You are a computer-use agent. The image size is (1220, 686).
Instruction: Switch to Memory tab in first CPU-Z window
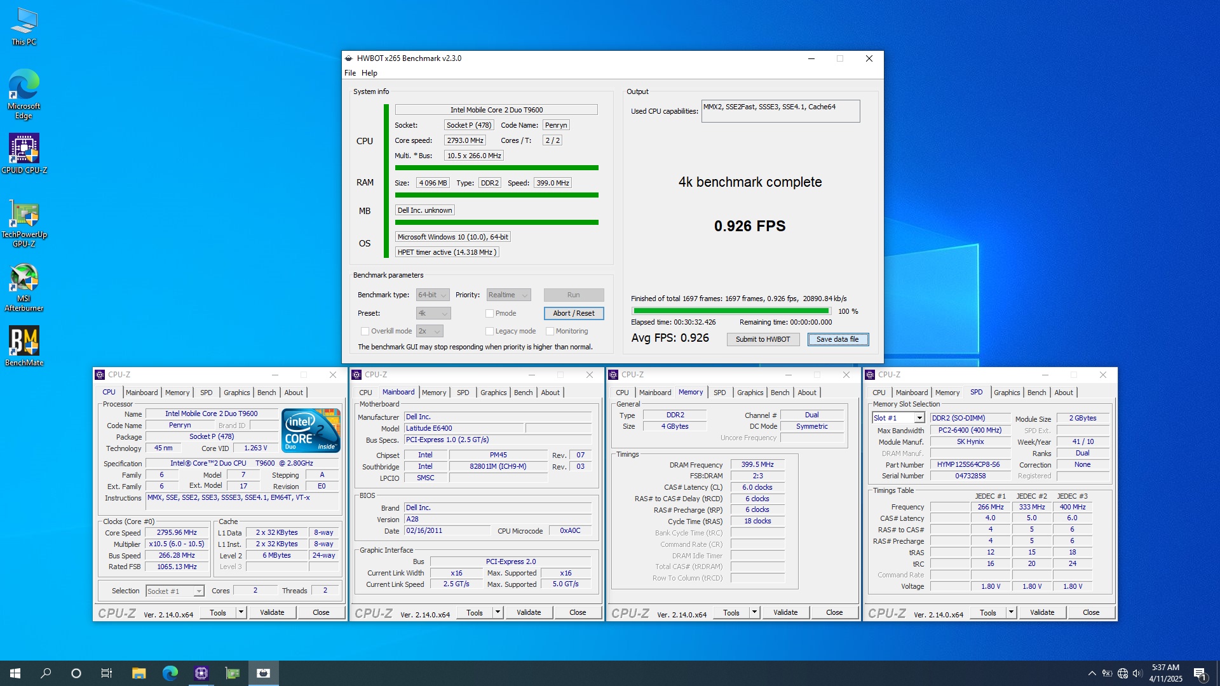(x=177, y=393)
